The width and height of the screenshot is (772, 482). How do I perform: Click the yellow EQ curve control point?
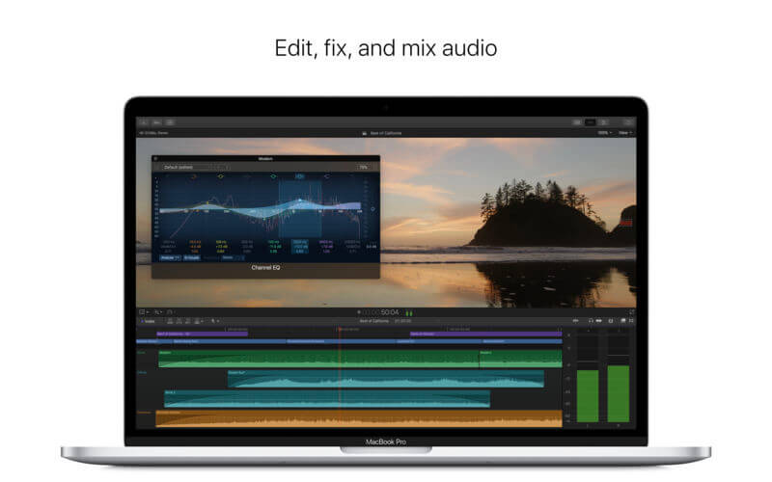tap(207, 202)
